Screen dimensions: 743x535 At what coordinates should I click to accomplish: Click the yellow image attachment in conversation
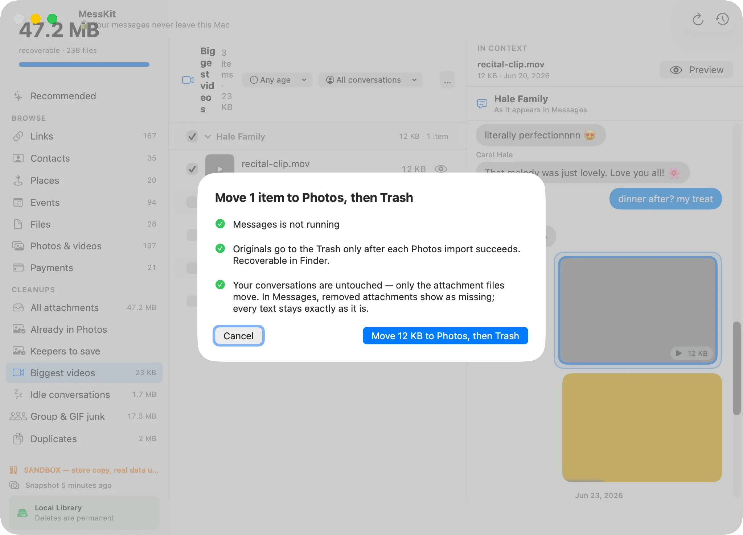pos(642,428)
